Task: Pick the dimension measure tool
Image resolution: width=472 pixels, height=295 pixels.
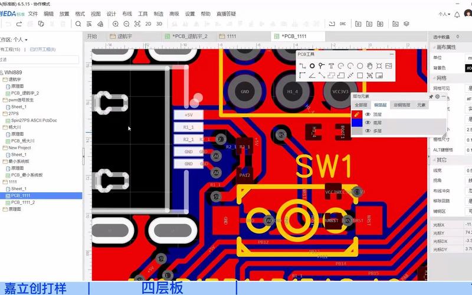Action: (x=350, y=76)
